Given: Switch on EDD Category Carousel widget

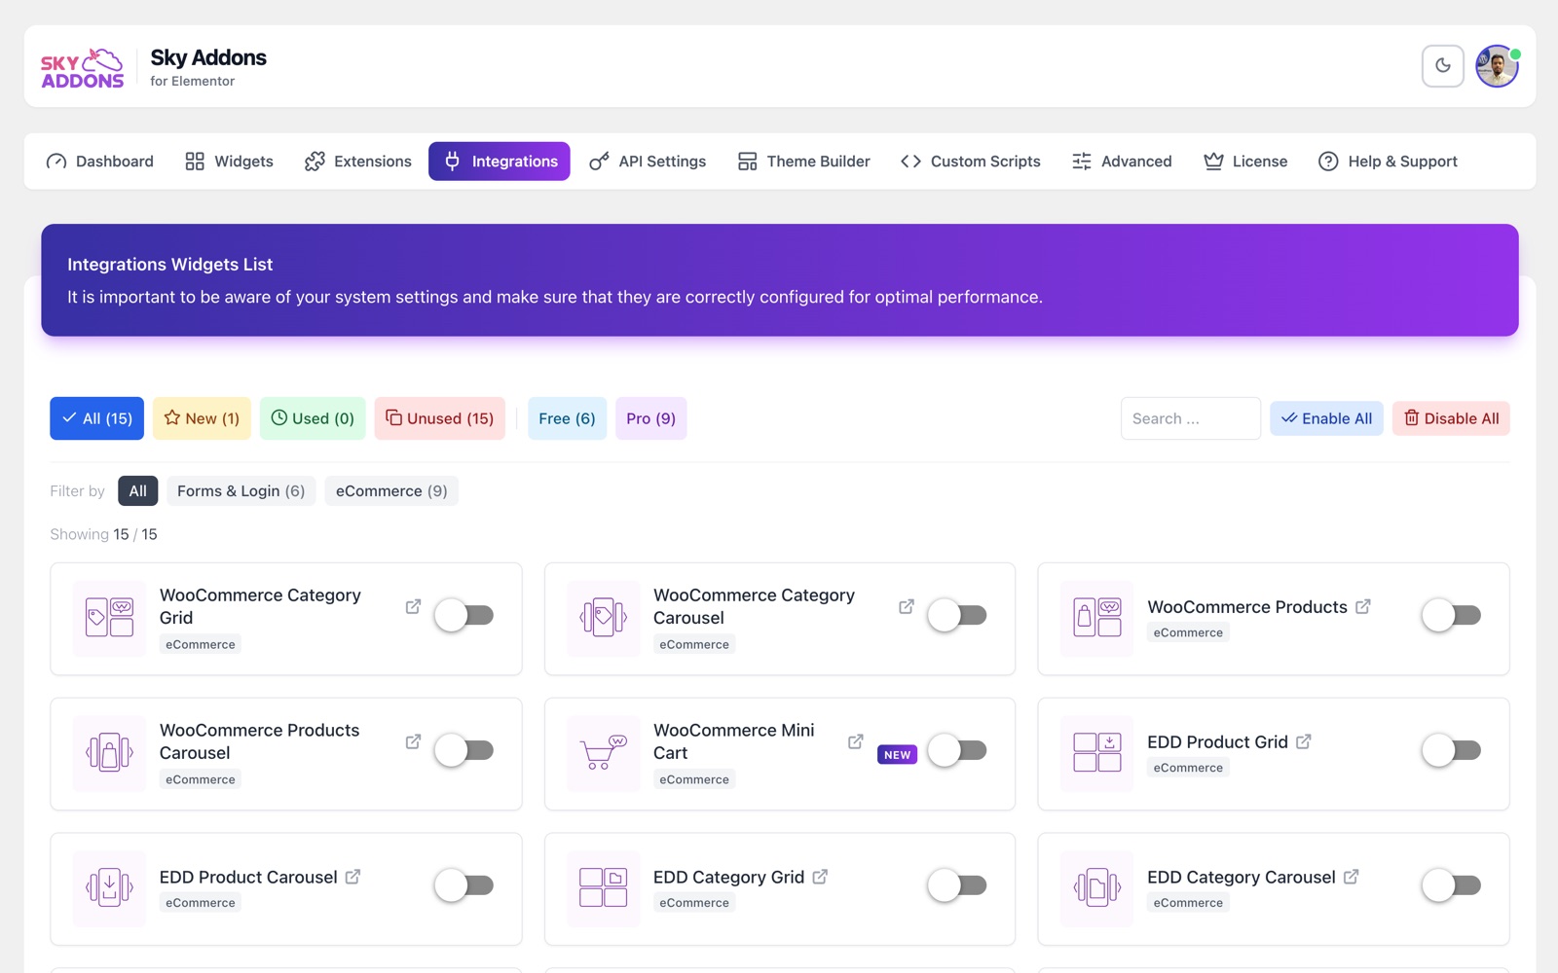Looking at the screenshot, I should pos(1452,885).
